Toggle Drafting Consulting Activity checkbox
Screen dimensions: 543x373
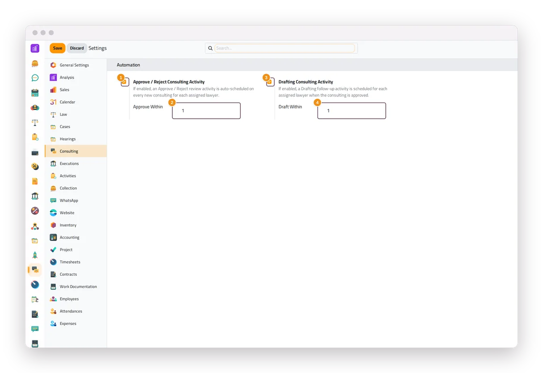pyautogui.click(x=270, y=82)
